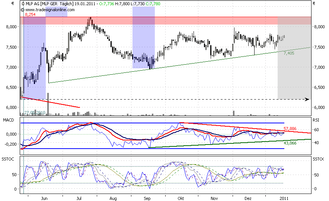Click the tall volume bar in early December
This screenshot has height=201, width=329.
coord(233,113)
